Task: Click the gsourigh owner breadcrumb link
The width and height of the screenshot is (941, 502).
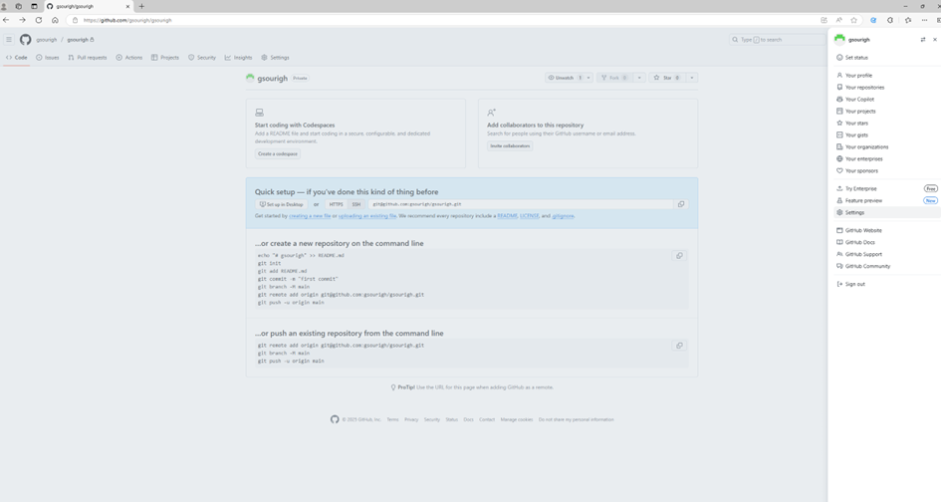Action: coord(46,40)
